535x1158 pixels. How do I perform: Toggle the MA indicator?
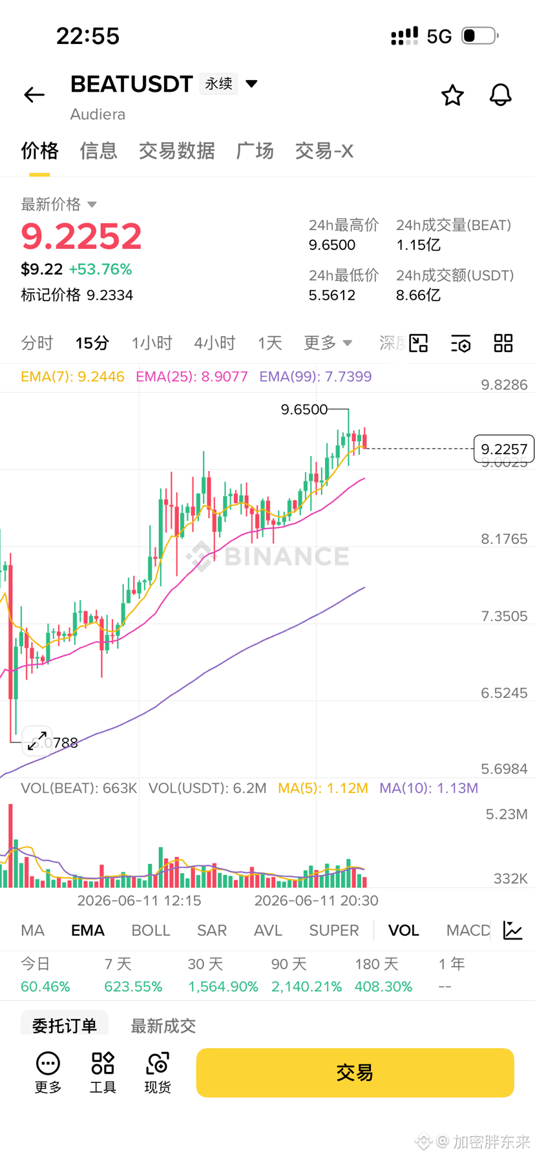[x=33, y=931]
